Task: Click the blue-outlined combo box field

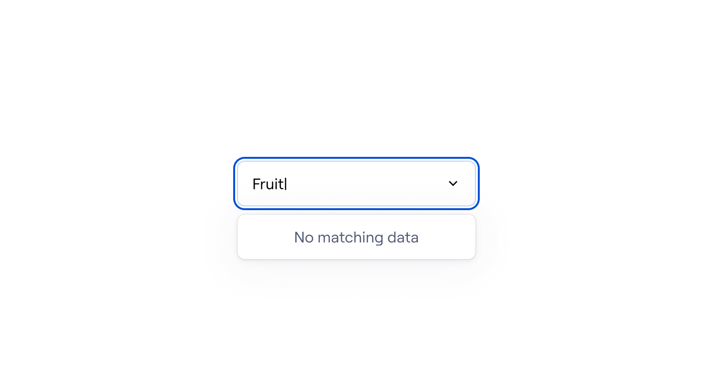Action: [x=356, y=183]
